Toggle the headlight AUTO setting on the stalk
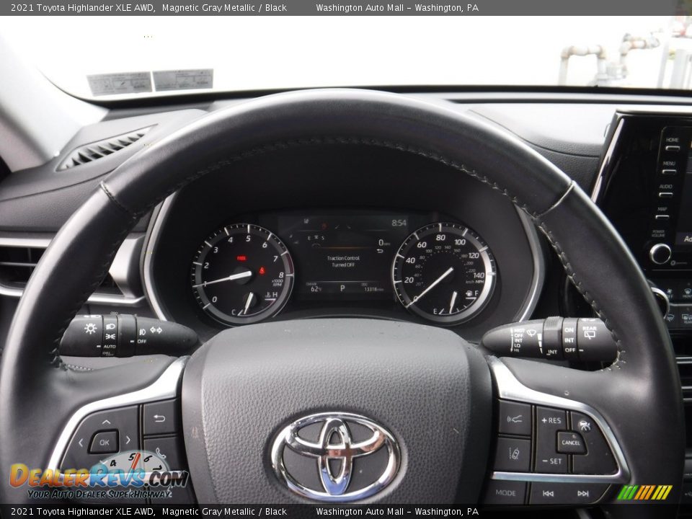The image size is (692, 519). (x=108, y=346)
